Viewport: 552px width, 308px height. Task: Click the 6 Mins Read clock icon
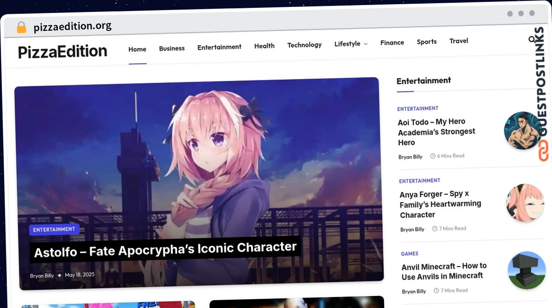click(x=433, y=156)
